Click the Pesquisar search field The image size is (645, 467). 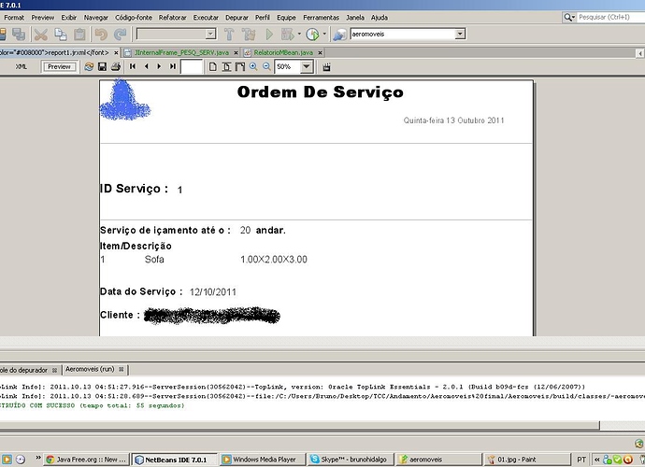(x=611, y=17)
